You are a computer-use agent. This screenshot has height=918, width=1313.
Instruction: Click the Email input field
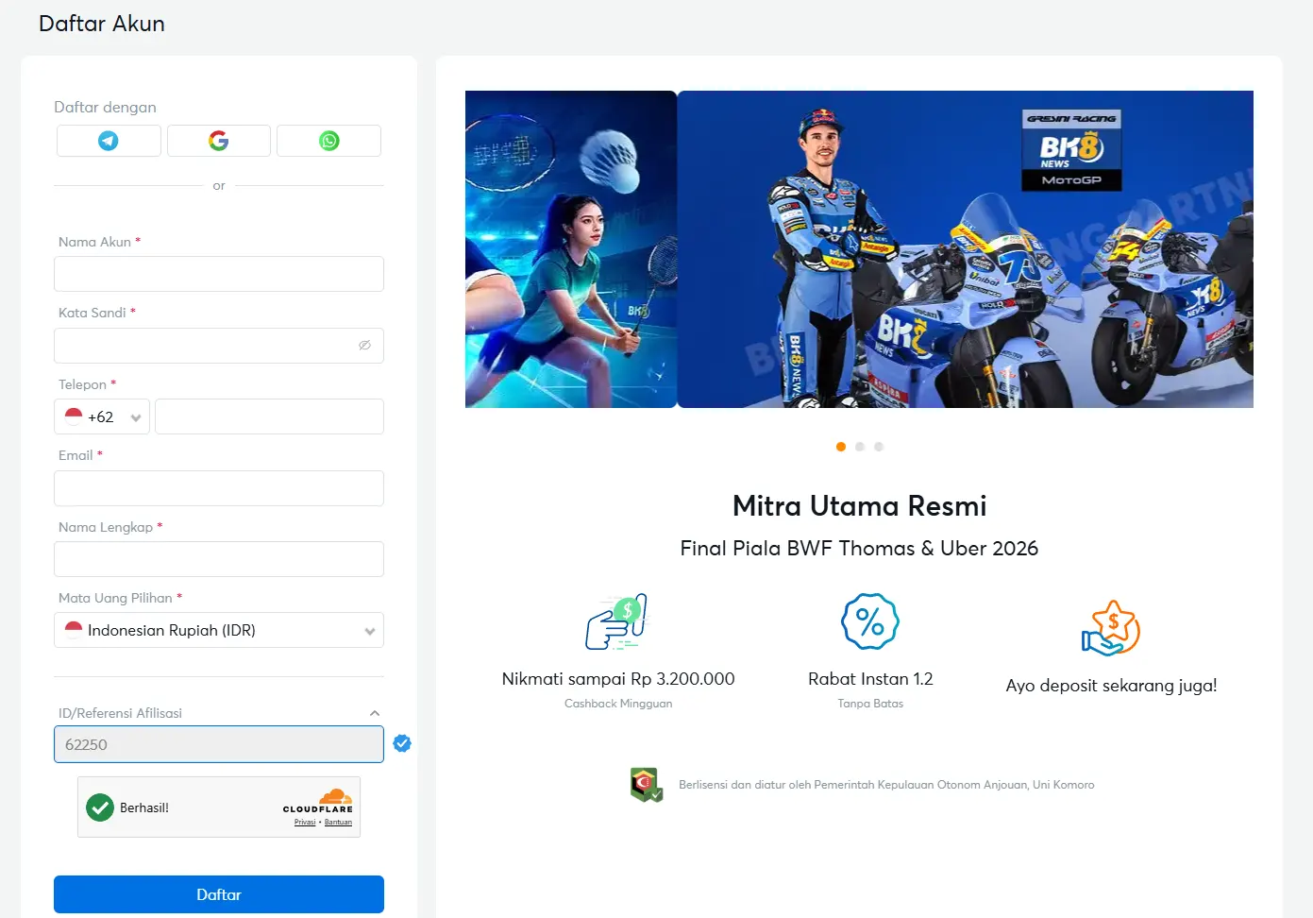219,488
